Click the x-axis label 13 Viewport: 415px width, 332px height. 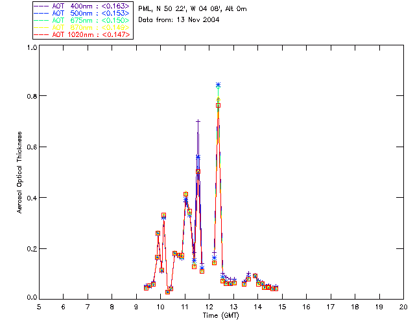point(233,307)
